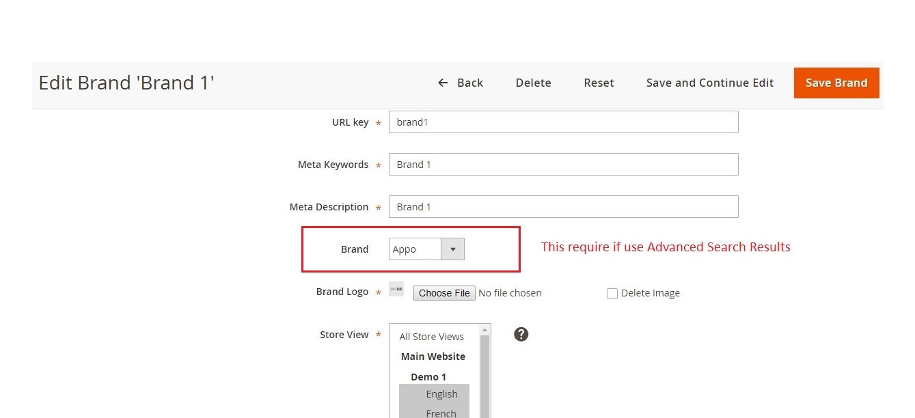Reset the brand form
This screenshot has width=915, height=418.
599,83
